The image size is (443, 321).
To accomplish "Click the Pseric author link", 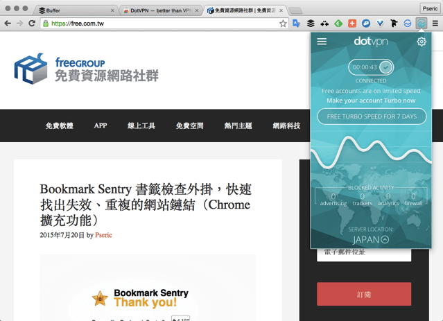I will click(x=103, y=235).
